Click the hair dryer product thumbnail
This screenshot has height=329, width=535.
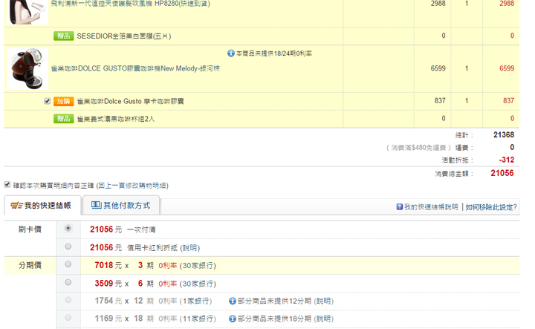coord(27,12)
